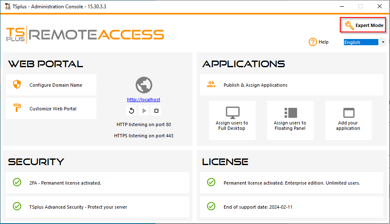
Task: Open the 2FA permanent license status row
Action: coord(65,183)
